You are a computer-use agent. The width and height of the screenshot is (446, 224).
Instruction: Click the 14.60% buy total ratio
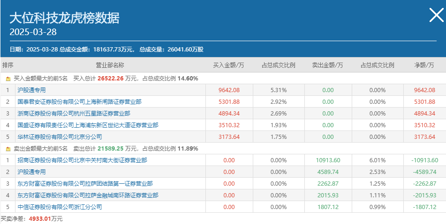pos(188,79)
